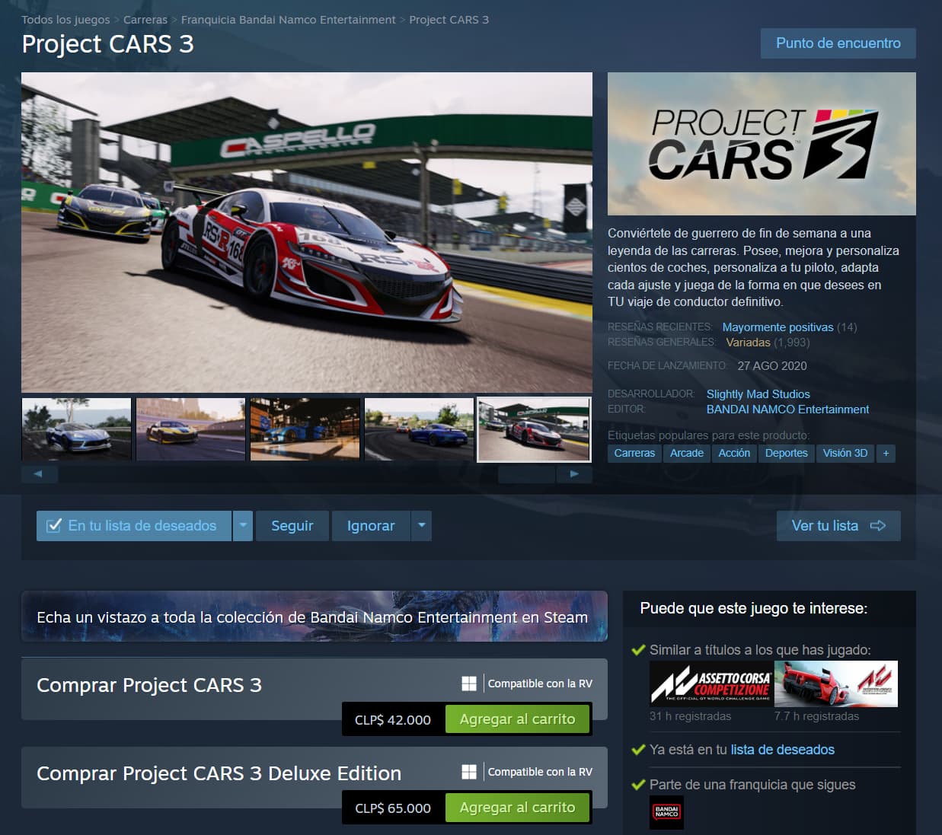Follow the game with 'Seguir'

pyautogui.click(x=292, y=526)
